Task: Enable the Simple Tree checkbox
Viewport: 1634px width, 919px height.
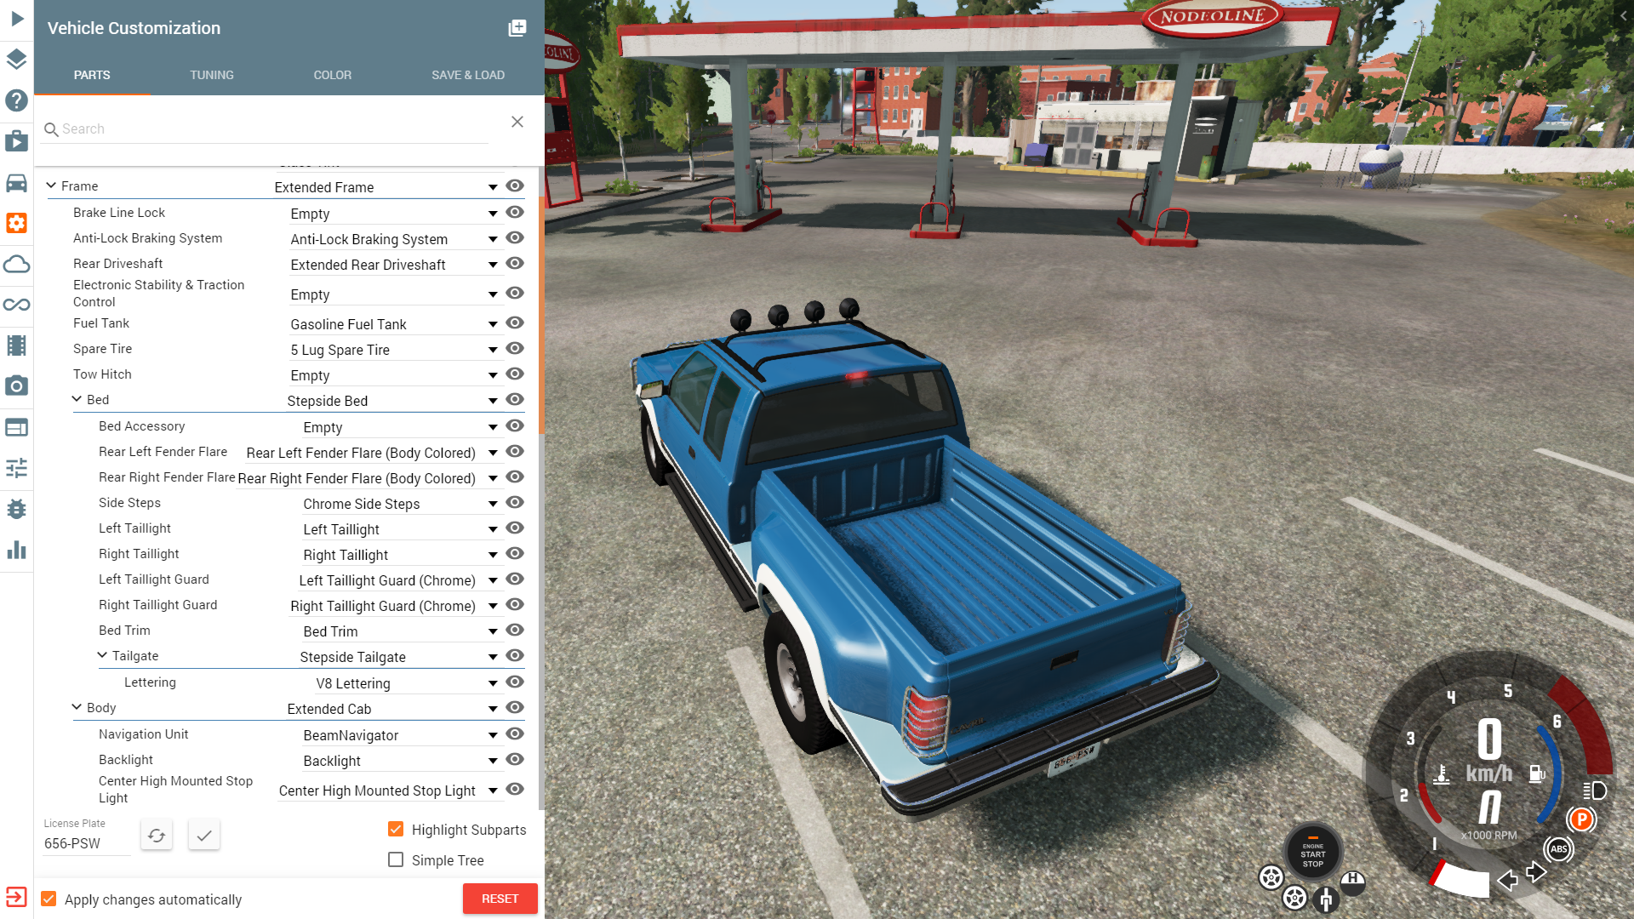Action: [x=396, y=859]
